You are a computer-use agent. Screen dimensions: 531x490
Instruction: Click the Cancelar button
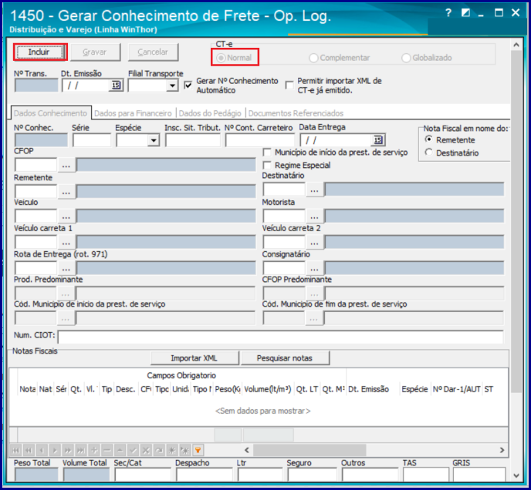click(153, 52)
